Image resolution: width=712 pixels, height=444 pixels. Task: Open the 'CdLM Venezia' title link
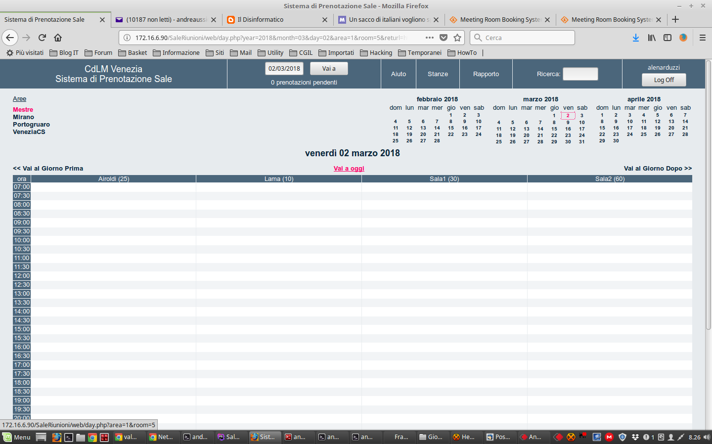pos(114,69)
